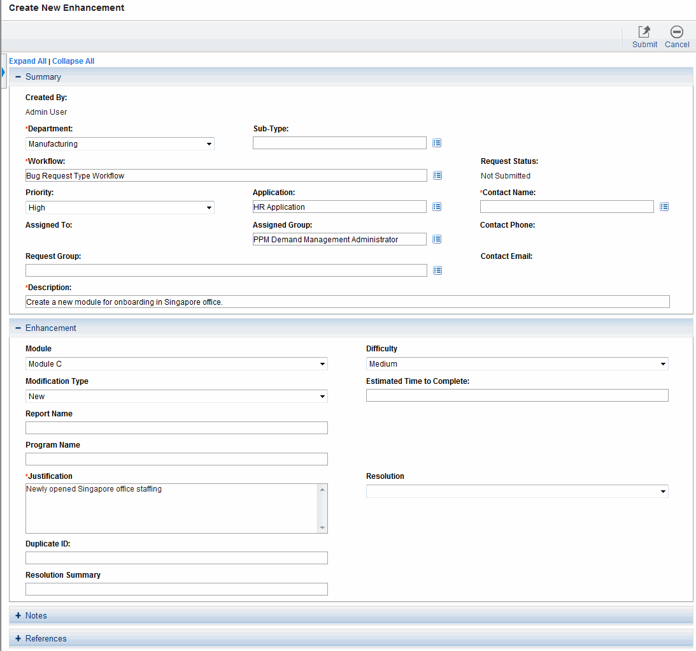
Task: Click the Expand All link
Action: point(27,61)
